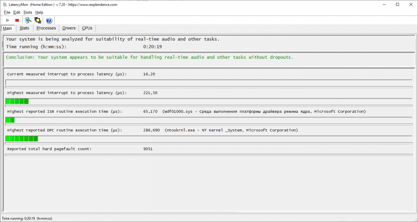Click the yellow overlapping windows toolbar icon
The width and height of the screenshot is (418, 222).
click(38, 20)
